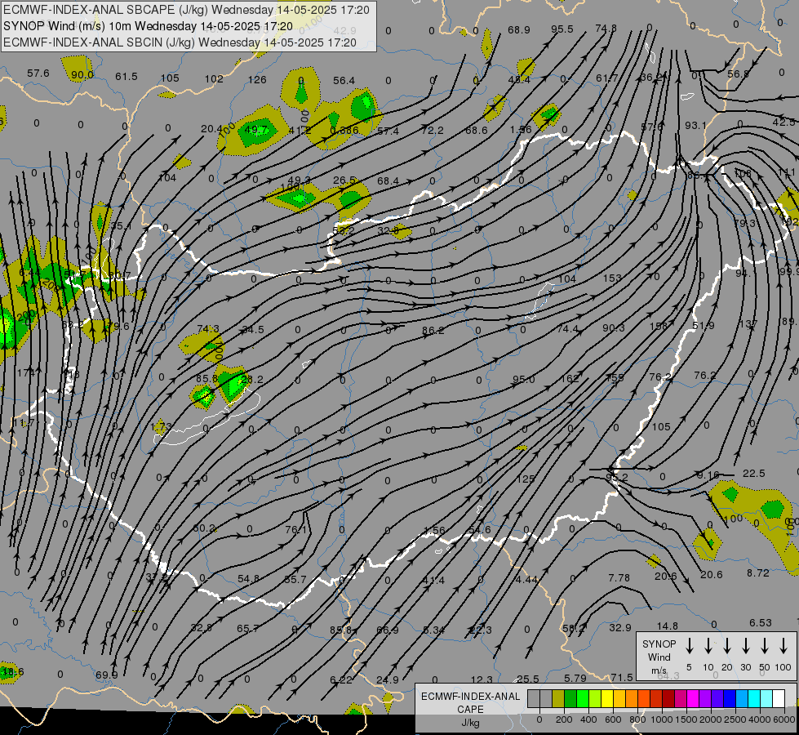Click the 'SYNOP Wind (m/s) 10m' title line
The width and height of the screenshot is (799, 735).
pyautogui.click(x=148, y=26)
